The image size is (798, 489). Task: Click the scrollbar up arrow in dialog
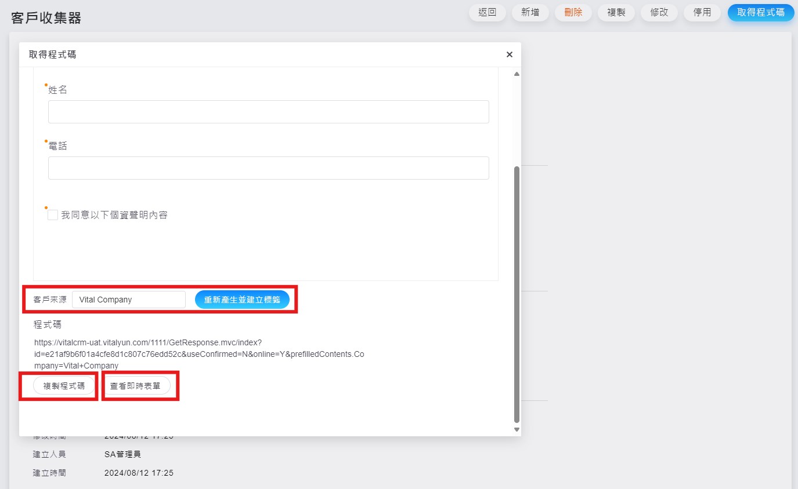tap(517, 74)
